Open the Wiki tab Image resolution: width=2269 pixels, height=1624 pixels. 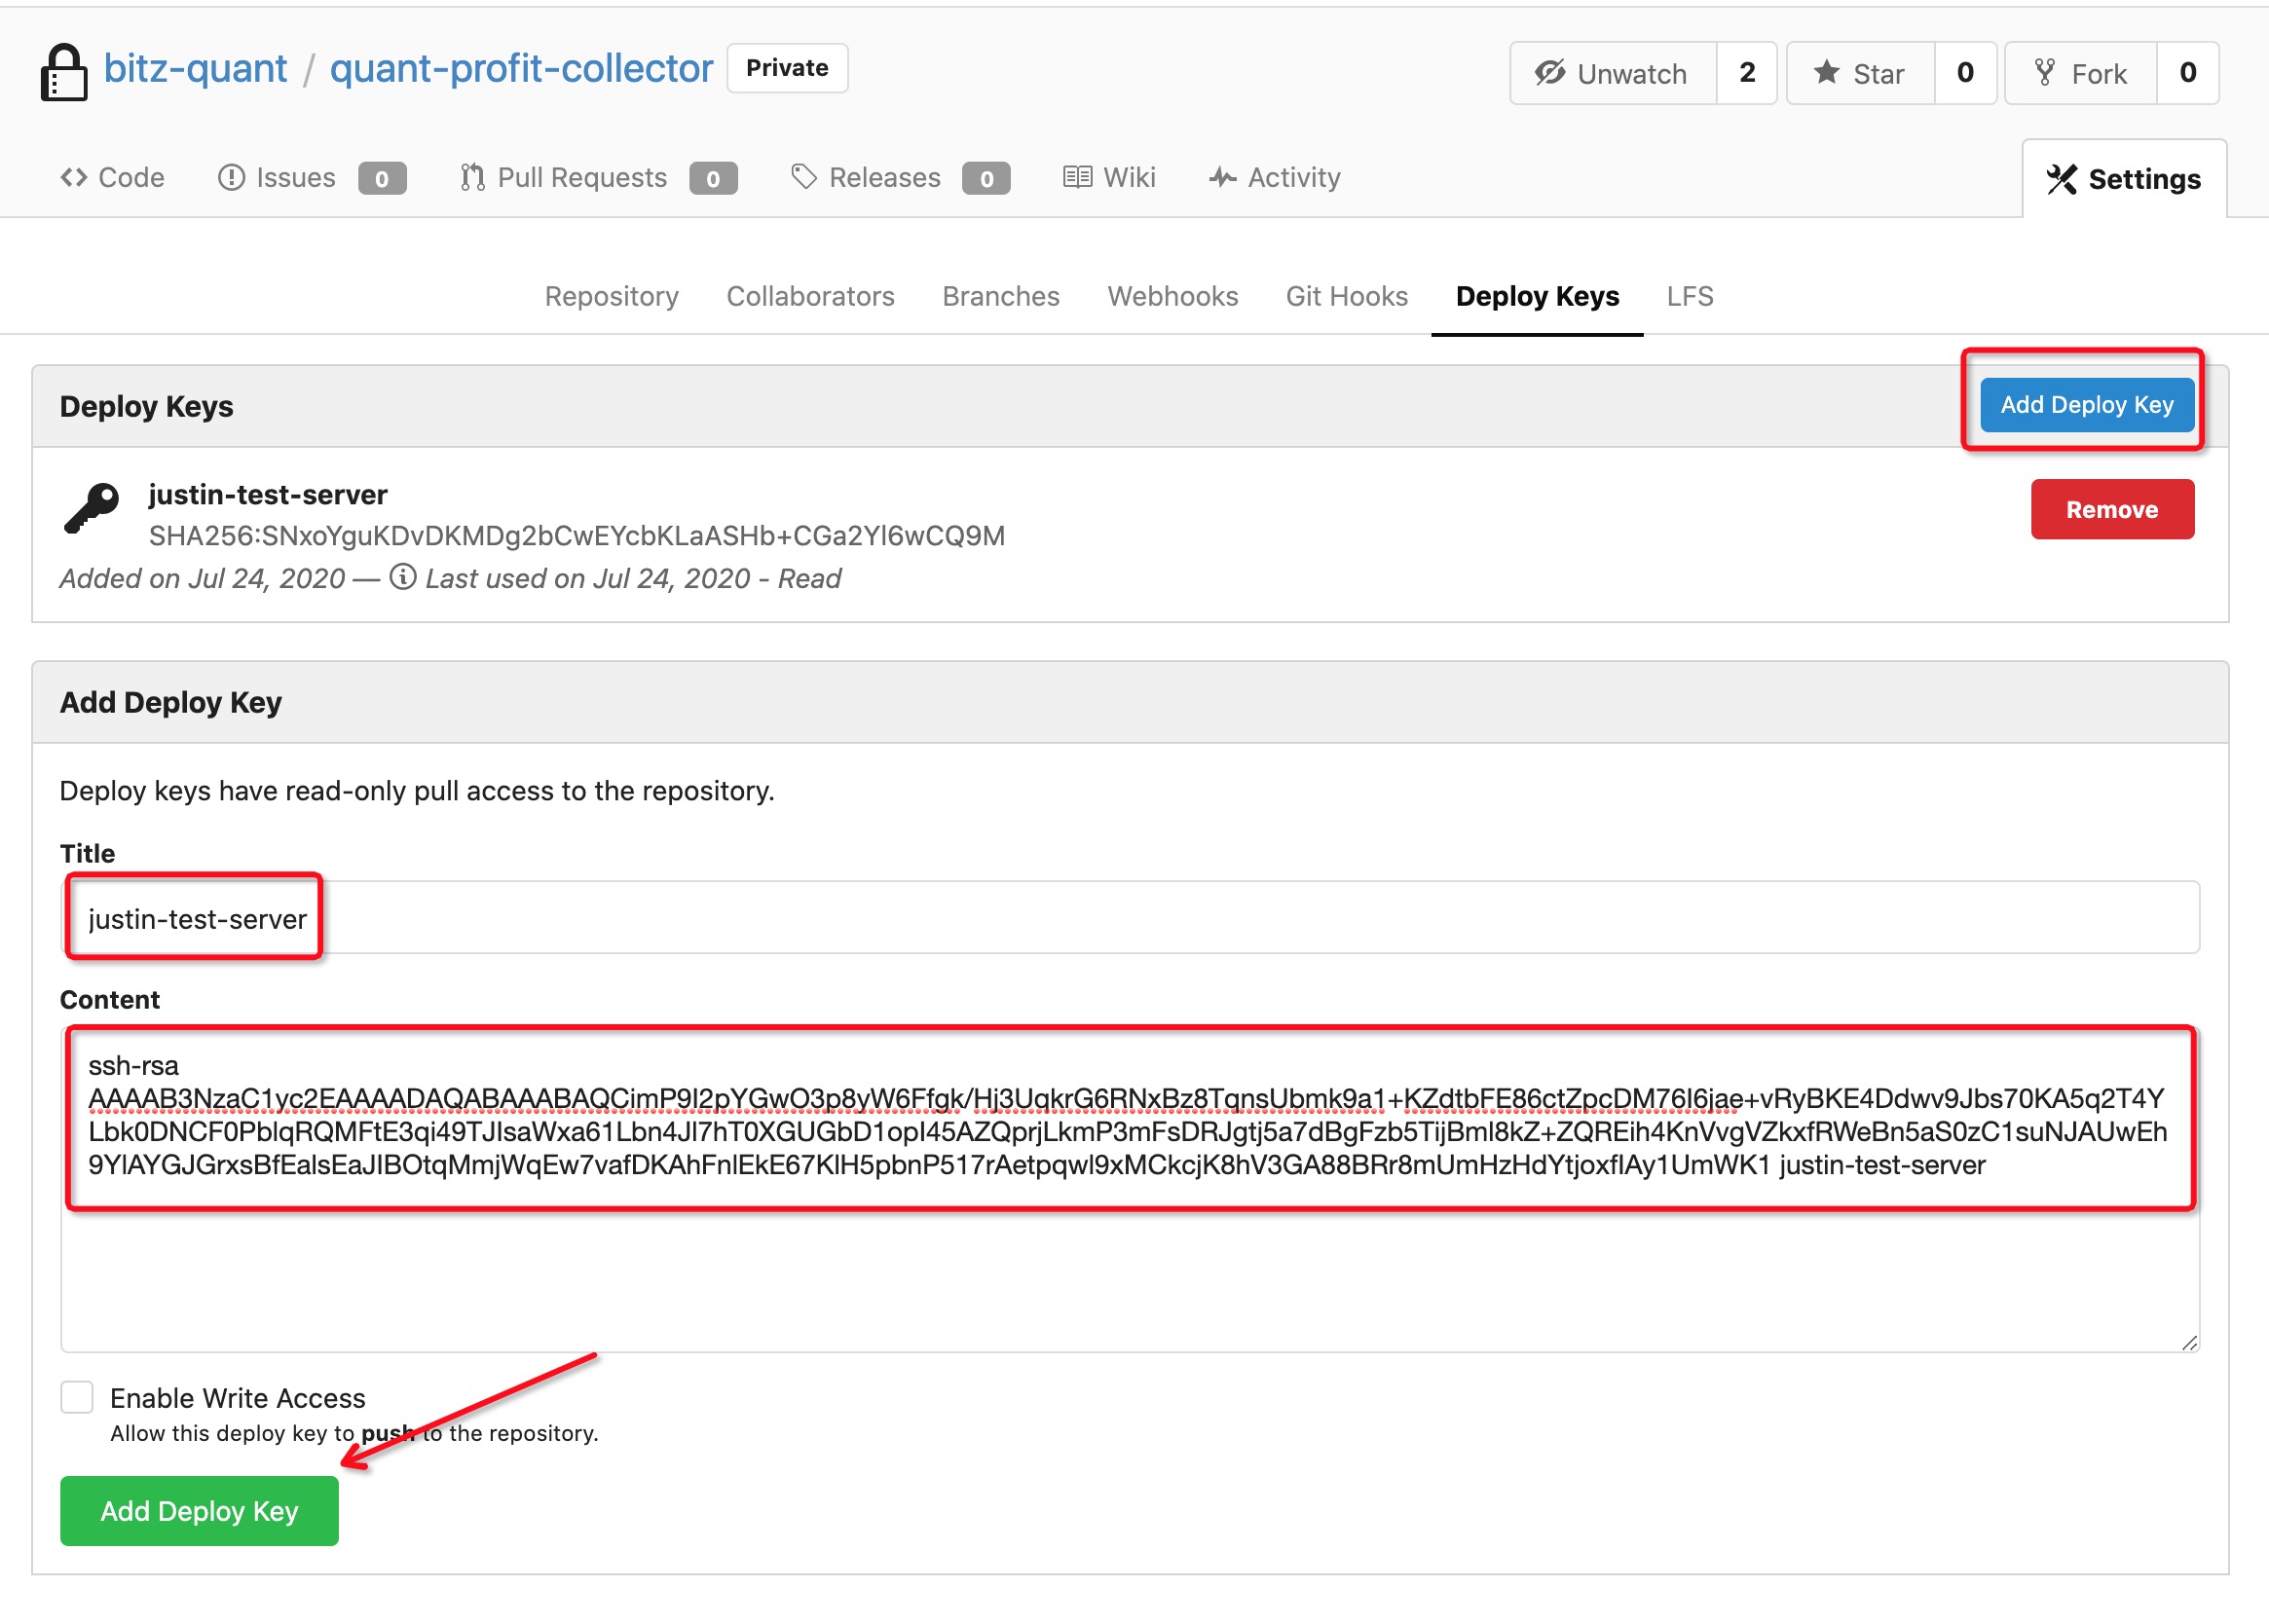click(x=1108, y=178)
